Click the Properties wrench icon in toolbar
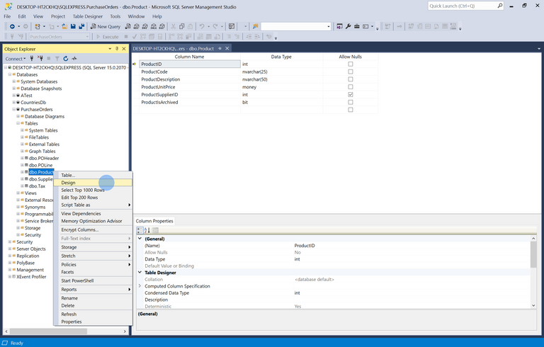544x347 pixels. click(x=348, y=26)
